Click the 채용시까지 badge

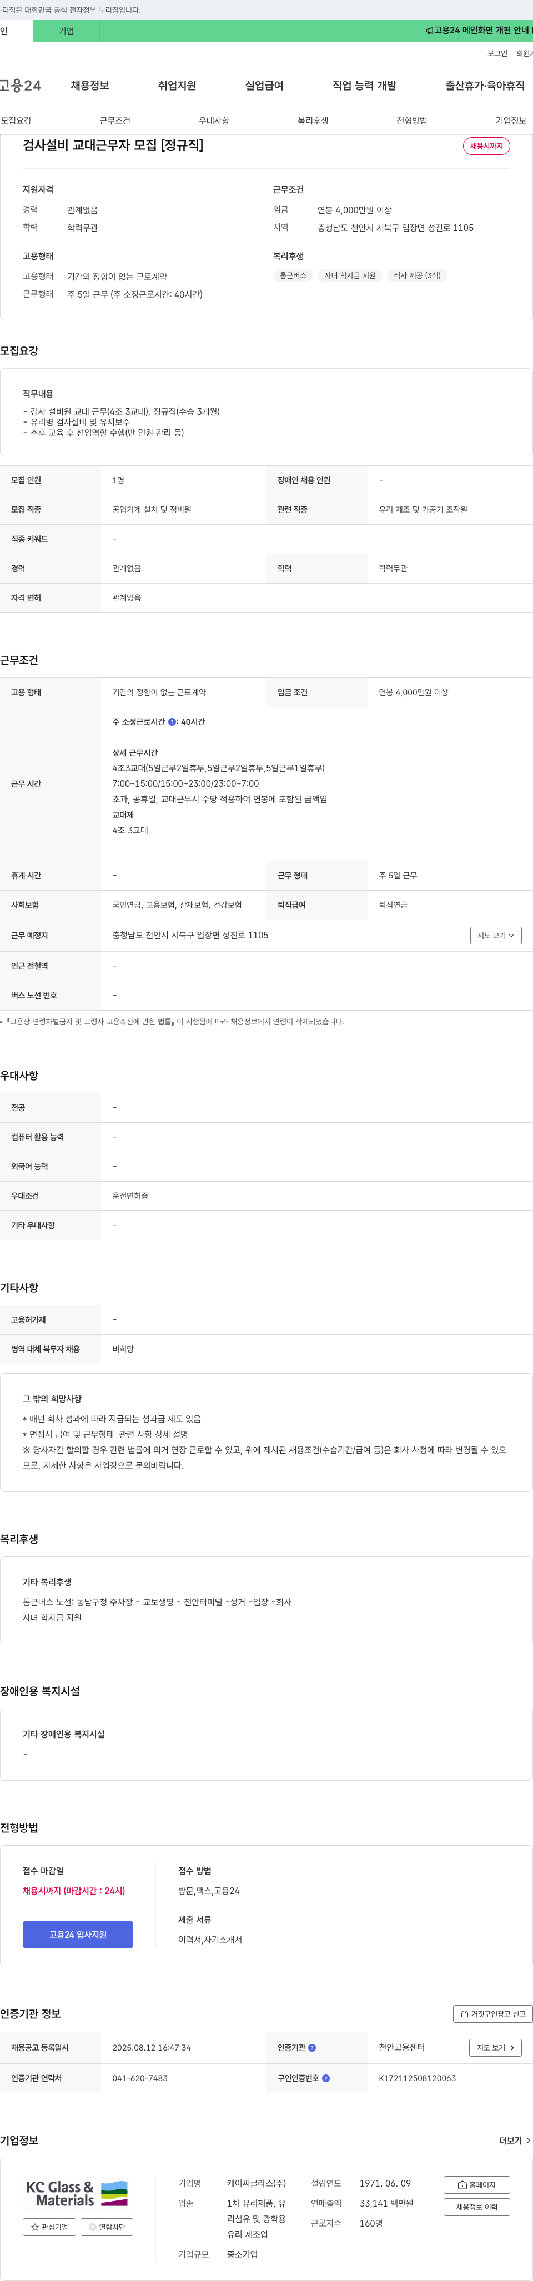[486, 146]
